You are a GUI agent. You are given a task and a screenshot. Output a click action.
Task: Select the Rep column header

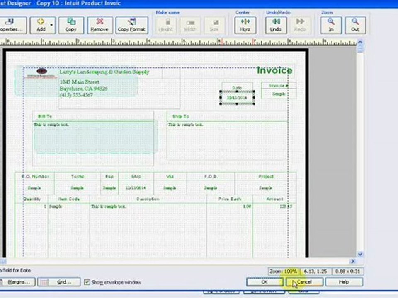coord(109,176)
